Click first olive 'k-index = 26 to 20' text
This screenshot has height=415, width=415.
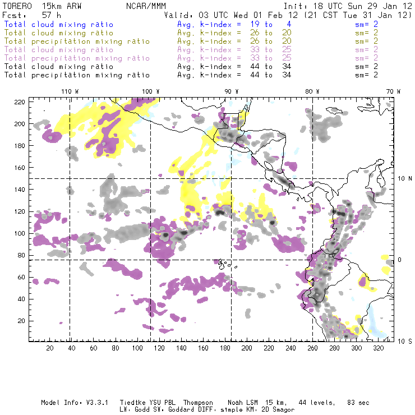(246, 33)
